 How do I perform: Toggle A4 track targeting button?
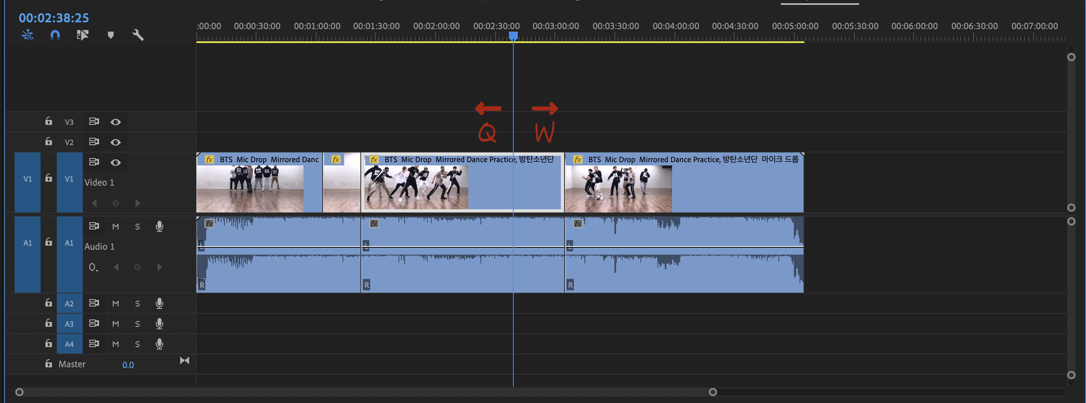tap(69, 344)
